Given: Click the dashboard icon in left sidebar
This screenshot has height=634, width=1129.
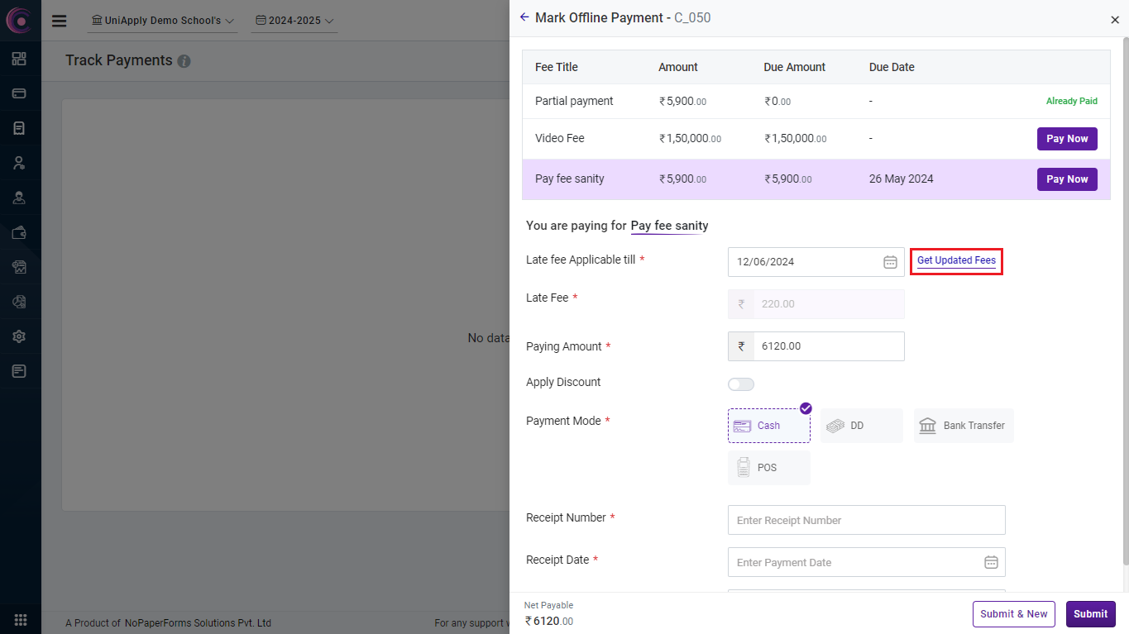Looking at the screenshot, I should pos(19,59).
